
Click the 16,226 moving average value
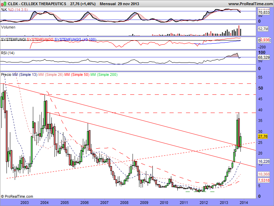click(x=264, y=161)
